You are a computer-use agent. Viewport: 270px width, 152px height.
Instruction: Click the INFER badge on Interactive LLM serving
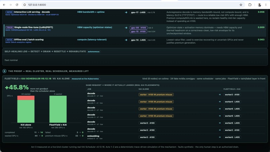click(x=9, y=12)
